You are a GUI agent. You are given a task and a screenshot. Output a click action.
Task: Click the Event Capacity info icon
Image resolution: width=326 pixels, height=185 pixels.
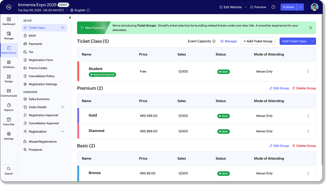tap(214, 41)
